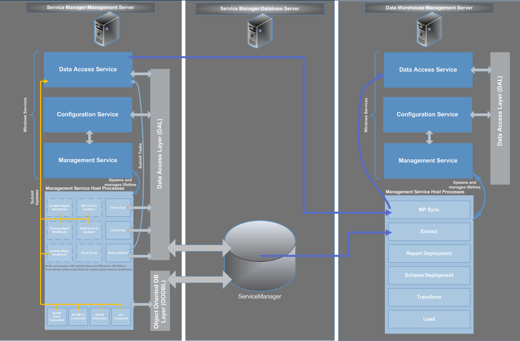
Task: Click the MP Sync button
Action: pyautogui.click(x=429, y=210)
